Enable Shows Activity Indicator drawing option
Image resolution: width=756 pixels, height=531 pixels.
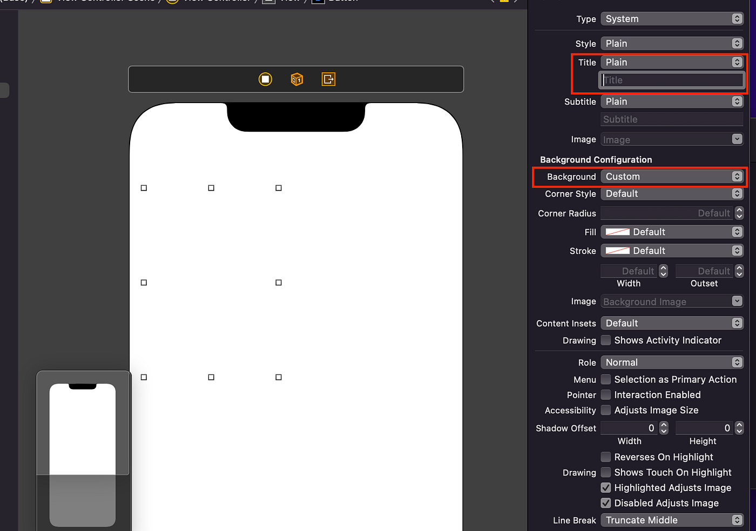tap(606, 340)
